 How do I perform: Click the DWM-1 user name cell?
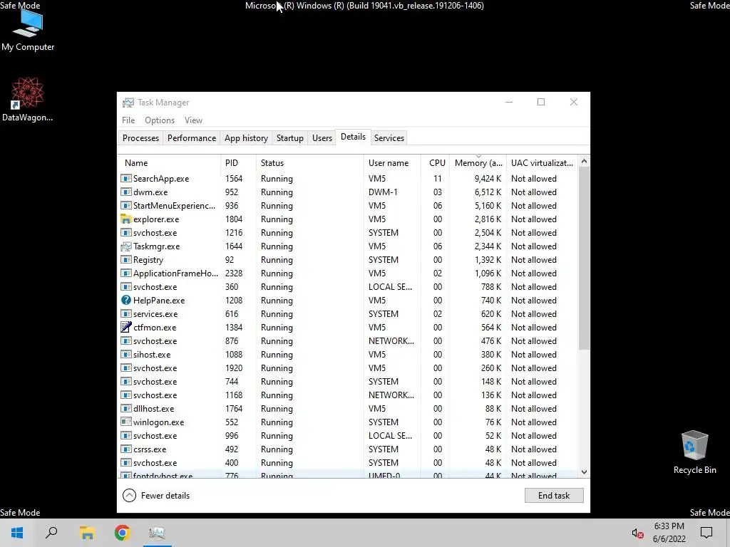[x=383, y=192]
